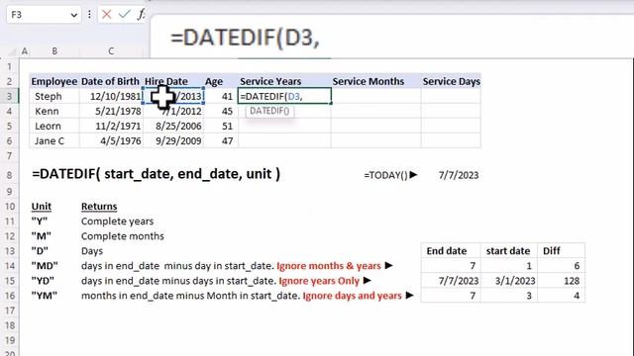Select the Diff value 4
The image size is (634, 356).
point(561,296)
